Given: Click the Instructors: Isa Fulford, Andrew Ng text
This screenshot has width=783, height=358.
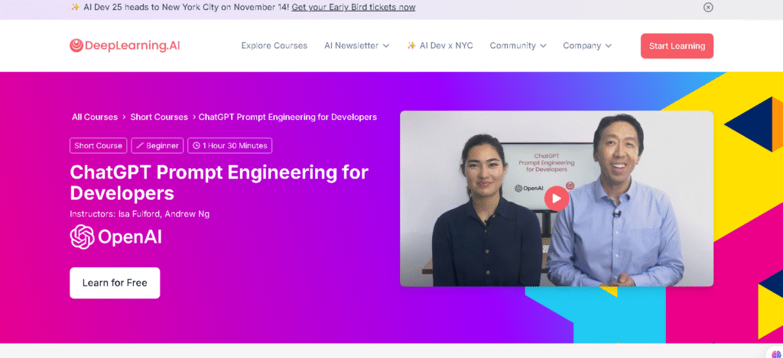Looking at the screenshot, I should [x=140, y=214].
